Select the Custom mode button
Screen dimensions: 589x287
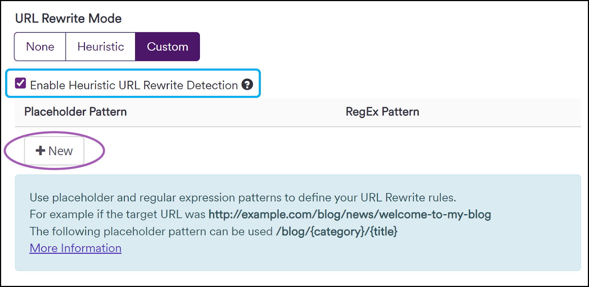point(167,46)
